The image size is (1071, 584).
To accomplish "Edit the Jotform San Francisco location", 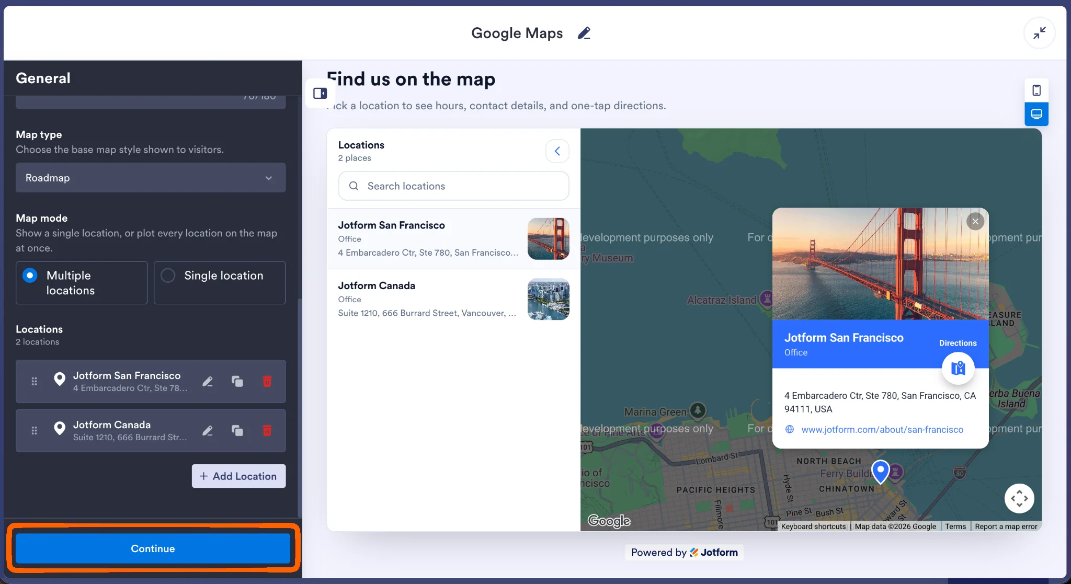I will (x=208, y=381).
